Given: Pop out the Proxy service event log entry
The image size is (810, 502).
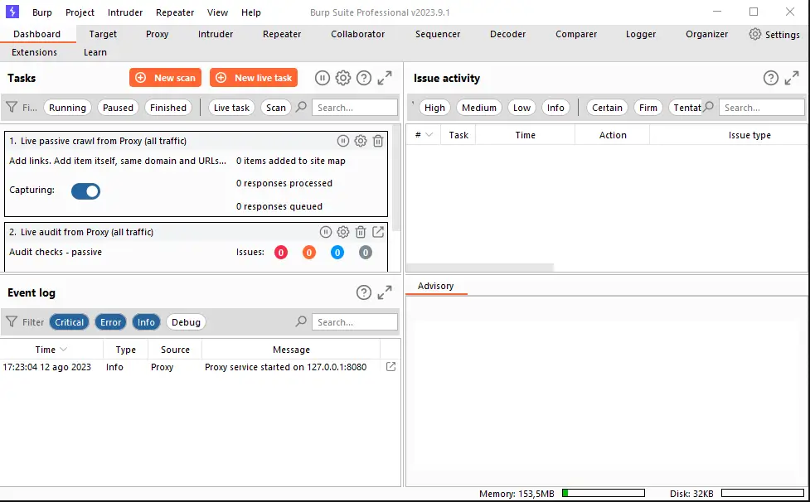Looking at the screenshot, I should pos(390,366).
